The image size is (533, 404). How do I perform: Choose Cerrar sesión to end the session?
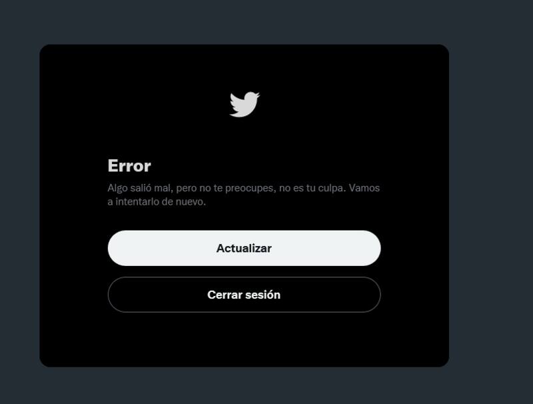pyautogui.click(x=244, y=295)
